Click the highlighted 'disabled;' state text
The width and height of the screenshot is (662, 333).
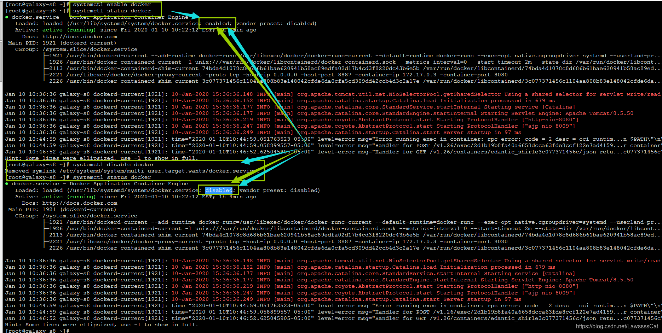click(x=220, y=190)
